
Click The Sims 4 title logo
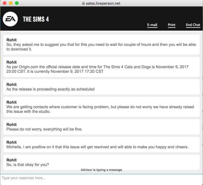click(x=36, y=19)
